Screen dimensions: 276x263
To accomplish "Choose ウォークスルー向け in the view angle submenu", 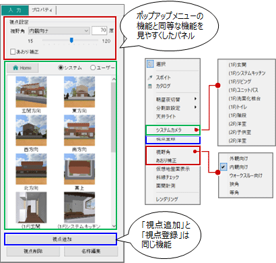I will pos(246,175).
